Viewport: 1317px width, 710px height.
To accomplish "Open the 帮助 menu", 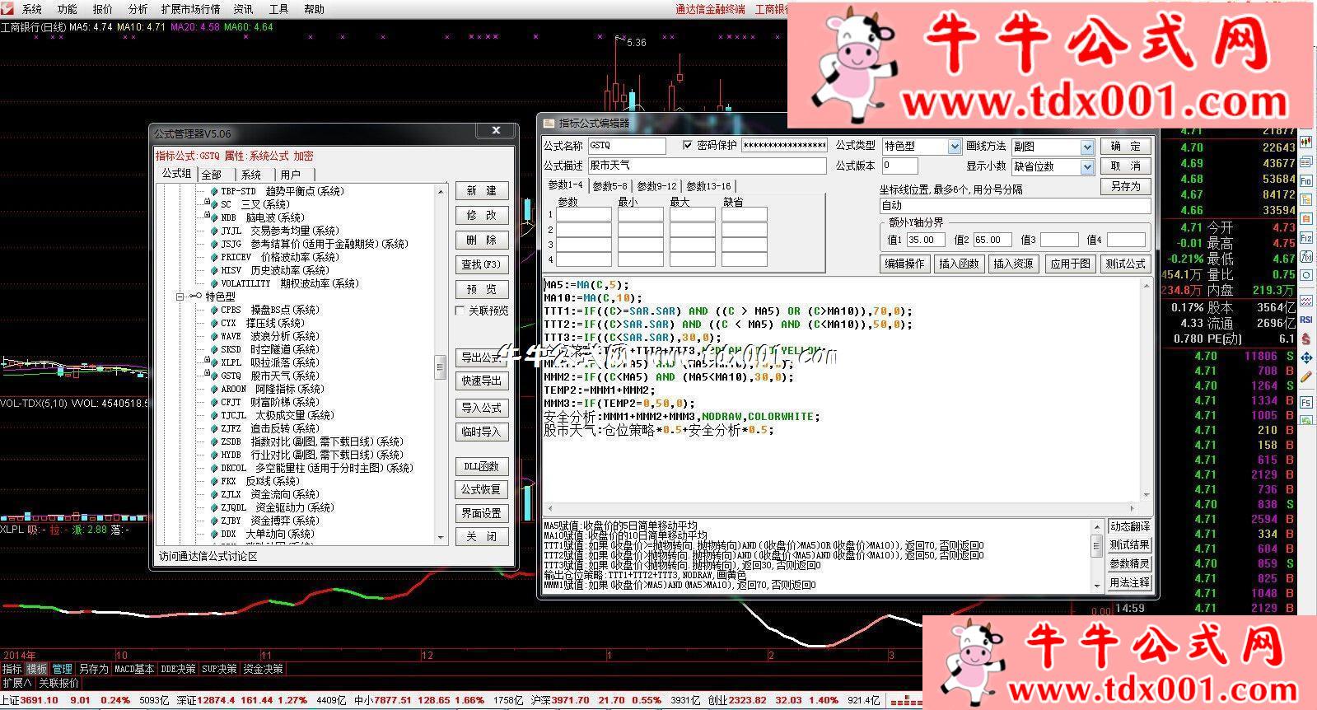I will point(314,9).
